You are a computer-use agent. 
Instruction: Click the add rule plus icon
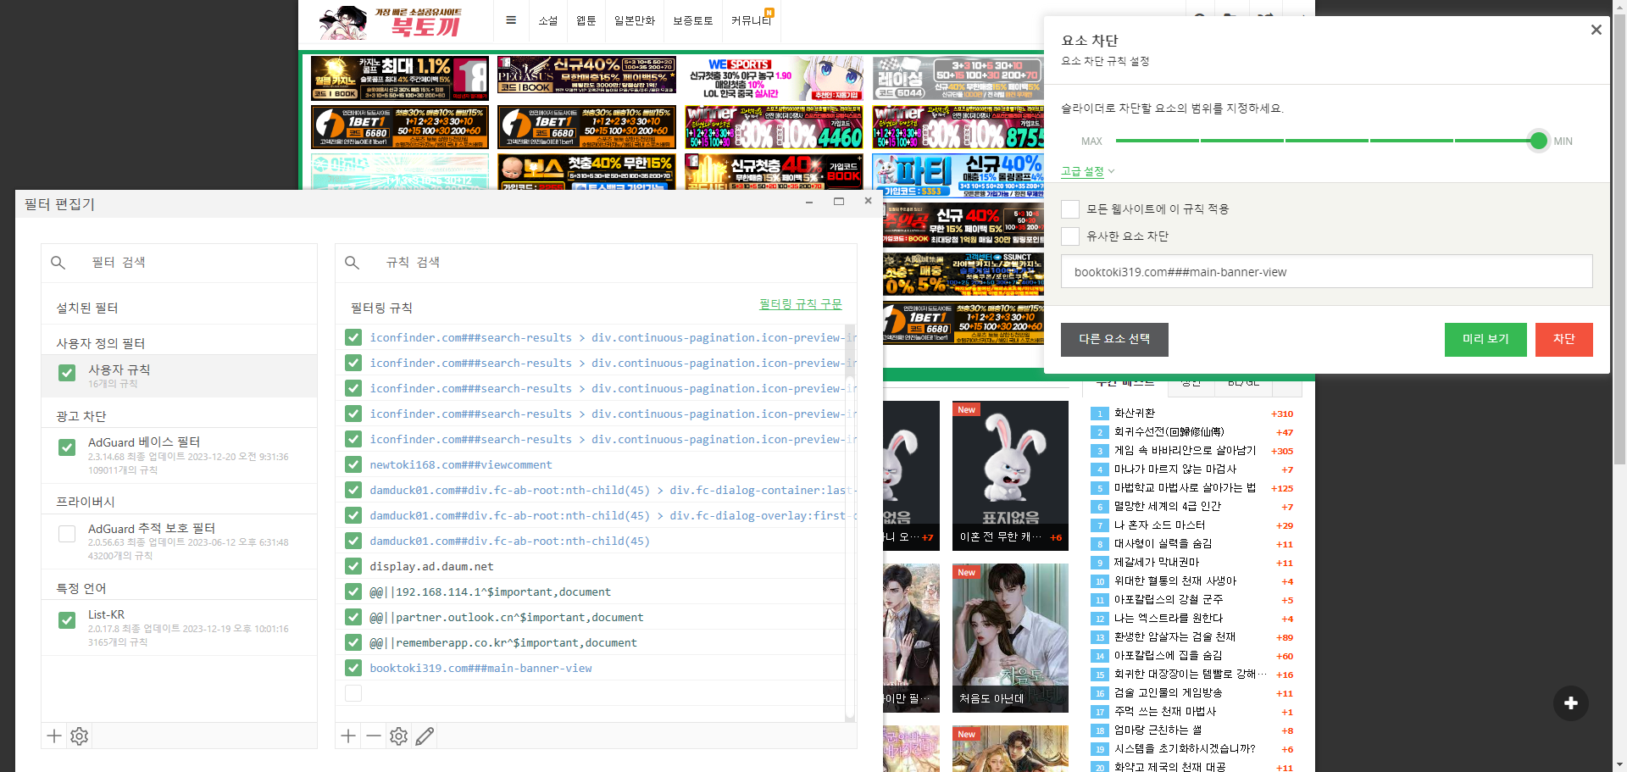(x=347, y=736)
